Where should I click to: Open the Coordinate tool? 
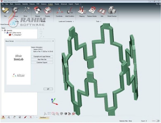(x=59, y=12)
